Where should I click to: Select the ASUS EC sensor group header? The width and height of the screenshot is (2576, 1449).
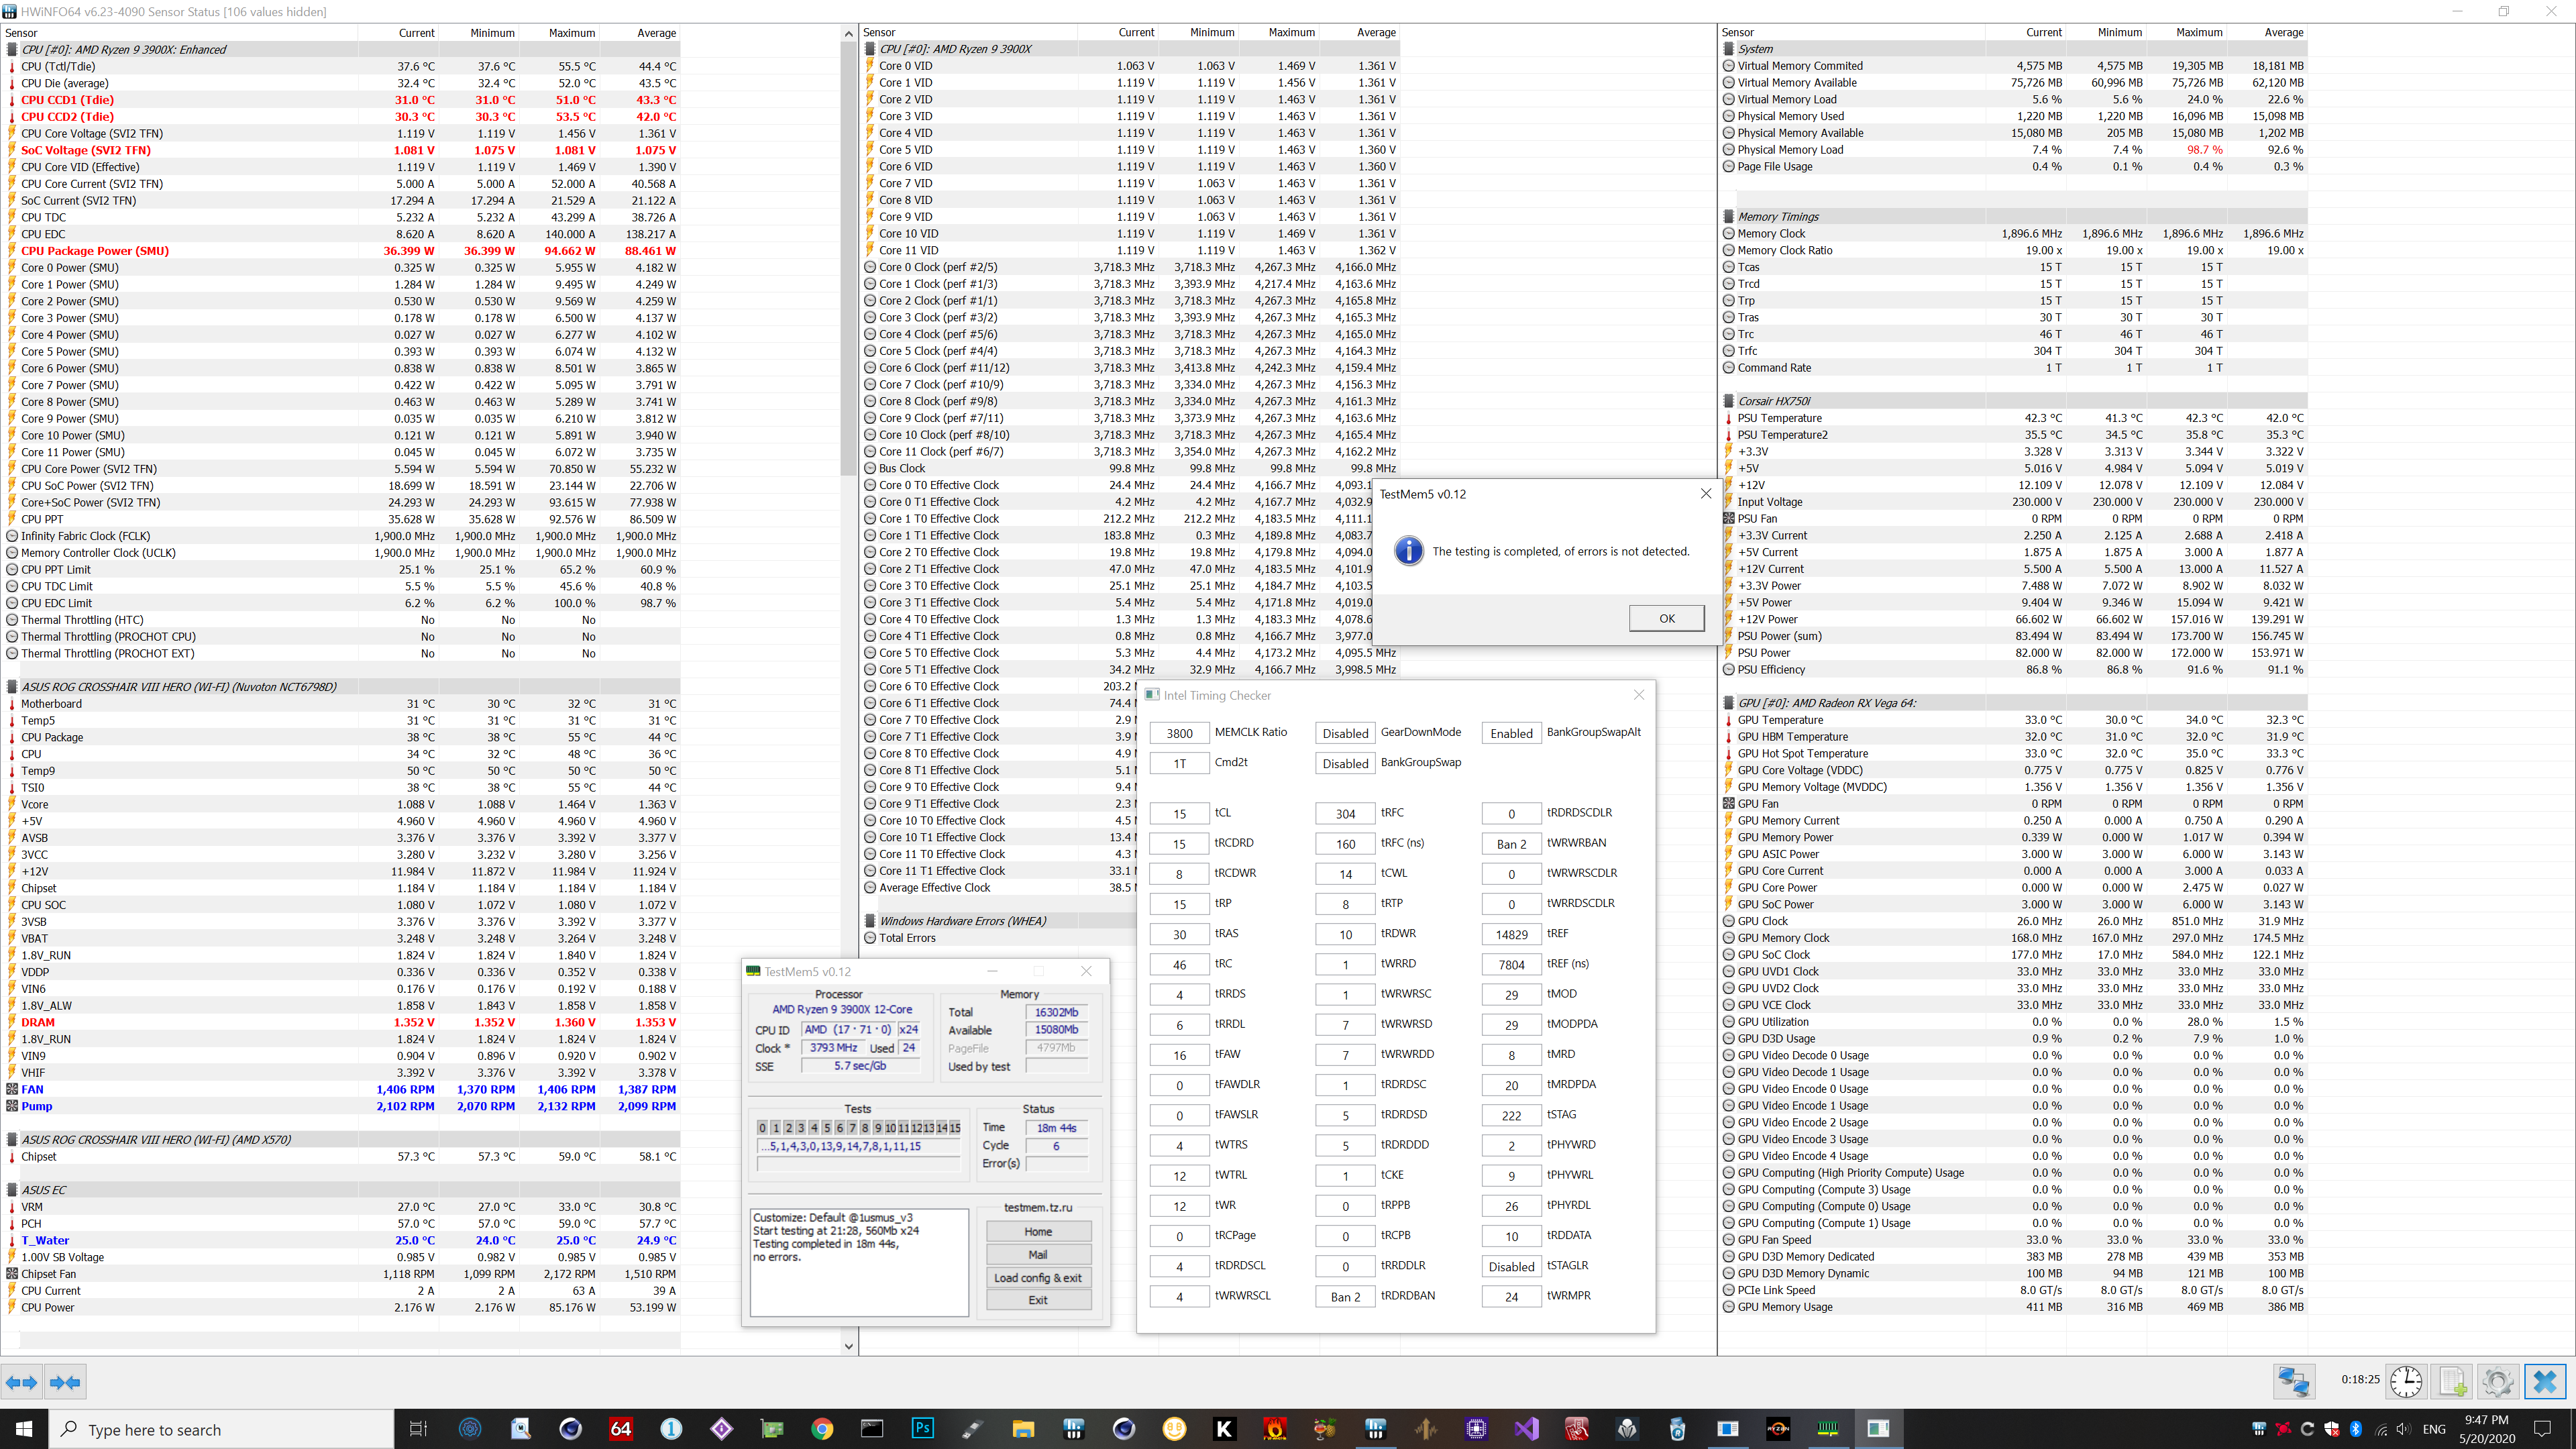[44, 1190]
